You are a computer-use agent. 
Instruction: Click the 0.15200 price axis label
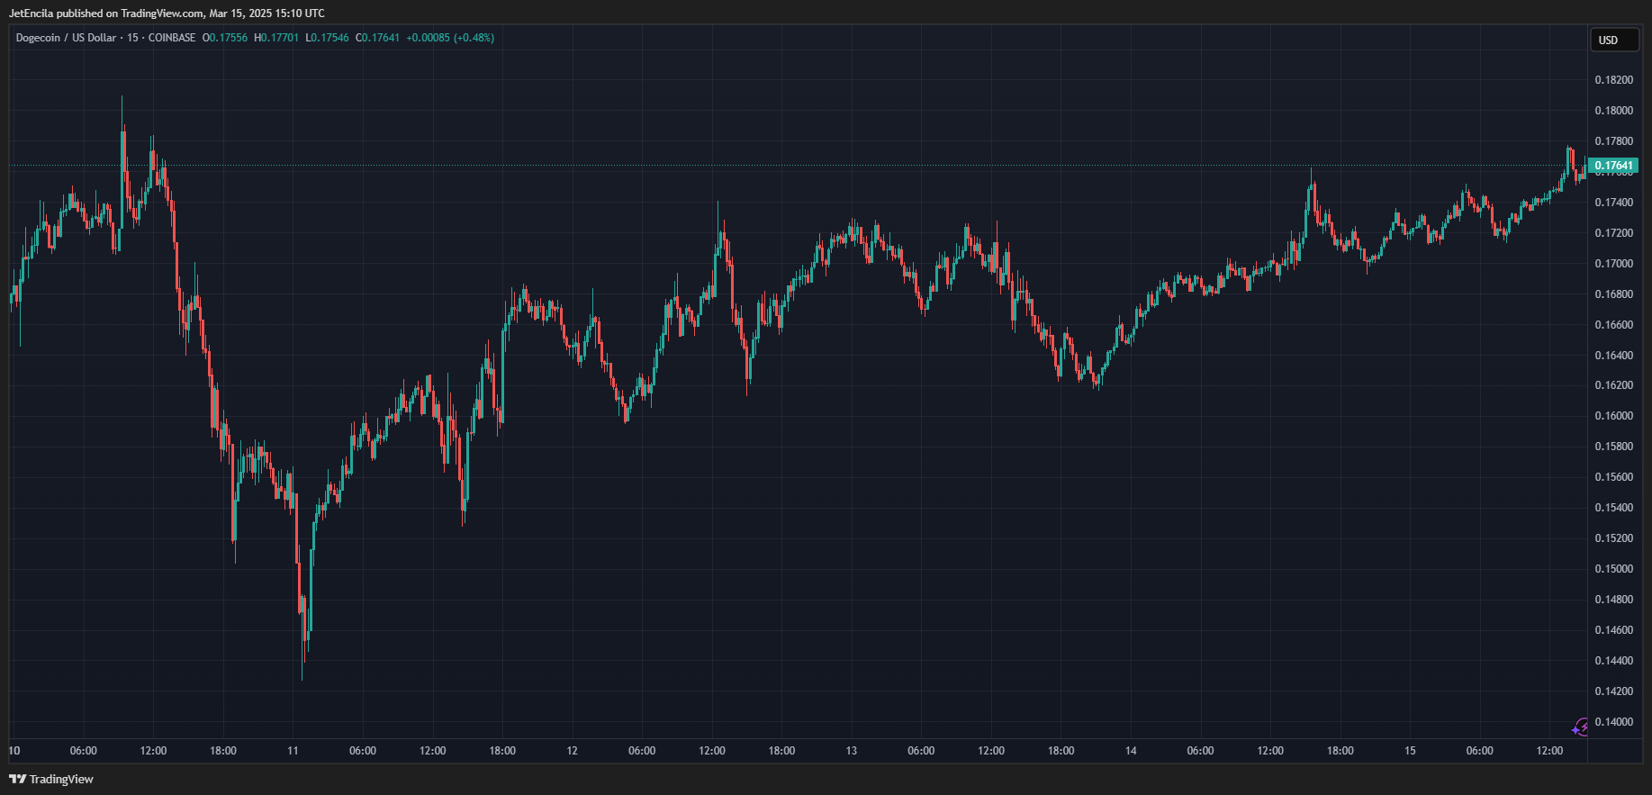pyautogui.click(x=1613, y=538)
